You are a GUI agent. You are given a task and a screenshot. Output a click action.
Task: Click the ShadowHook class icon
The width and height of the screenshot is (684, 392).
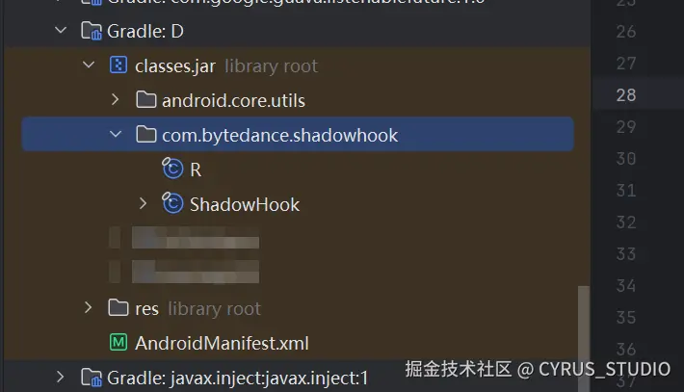pos(172,203)
